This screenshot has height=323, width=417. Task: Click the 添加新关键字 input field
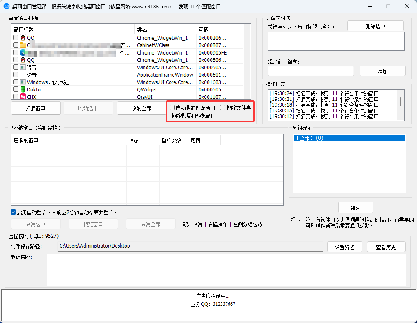[310, 71]
